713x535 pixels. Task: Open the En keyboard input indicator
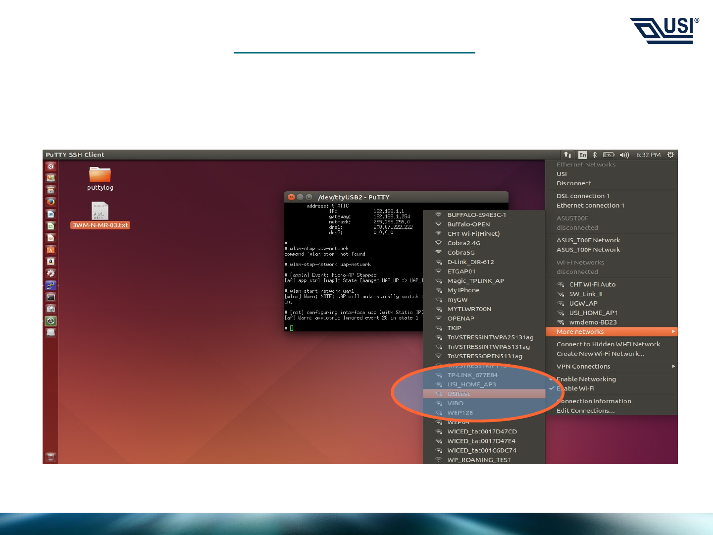pyautogui.click(x=583, y=155)
